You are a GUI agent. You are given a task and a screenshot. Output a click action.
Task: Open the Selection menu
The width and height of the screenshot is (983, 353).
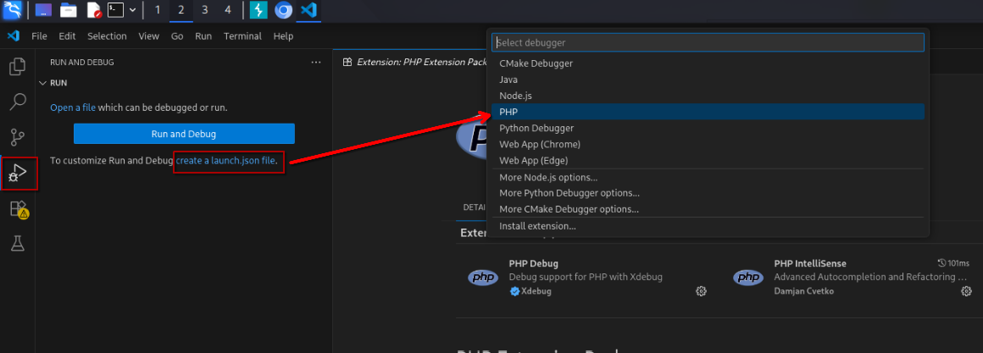pos(107,36)
